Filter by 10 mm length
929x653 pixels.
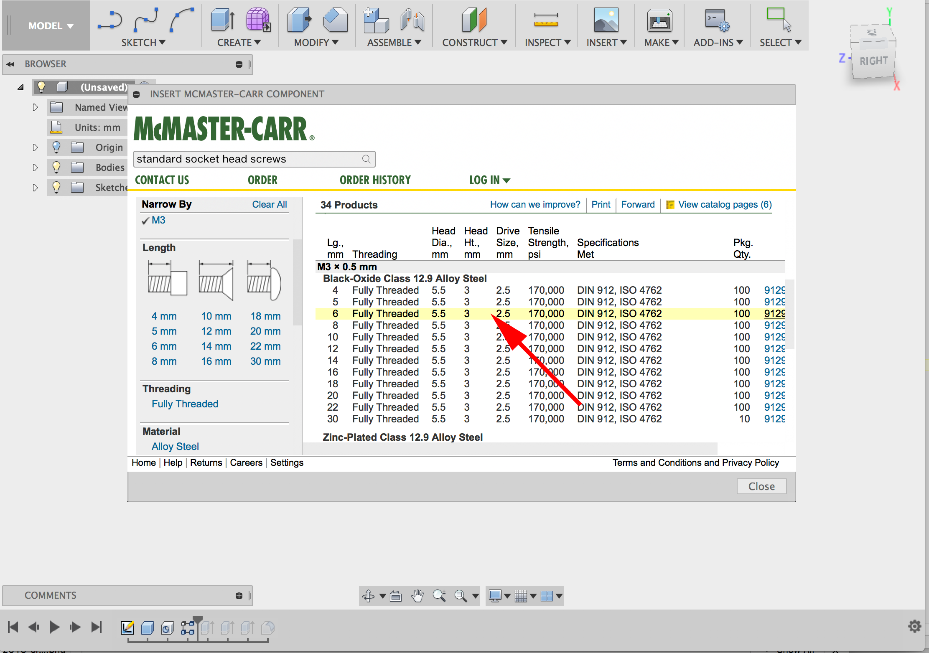coord(216,316)
